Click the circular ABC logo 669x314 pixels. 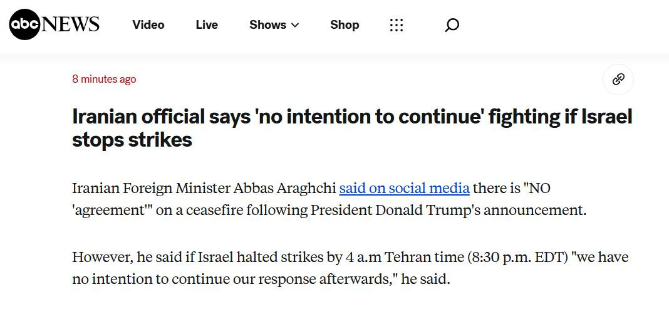point(24,25)
